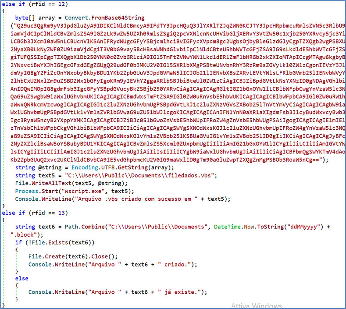
Task: Click the 'Arquivo .vbs criado com sucesso em' string
Action: 136,199
